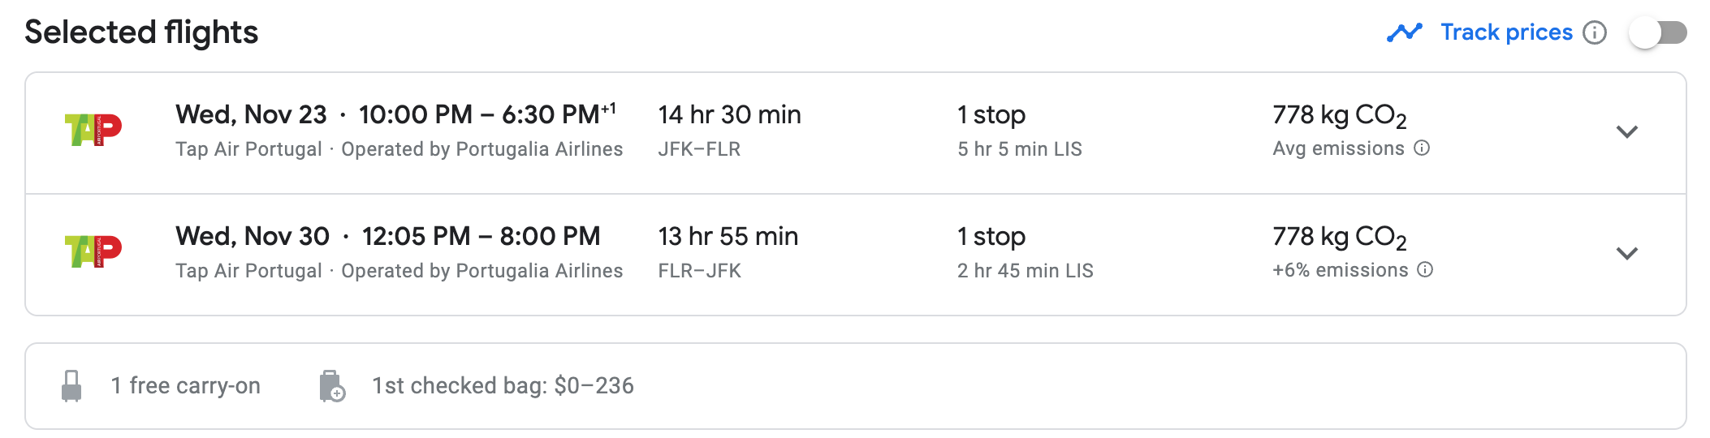This screenshot has width=1710, height=438.
Task: Click TAP logo on Nov 23 flight
Action: 93,130
